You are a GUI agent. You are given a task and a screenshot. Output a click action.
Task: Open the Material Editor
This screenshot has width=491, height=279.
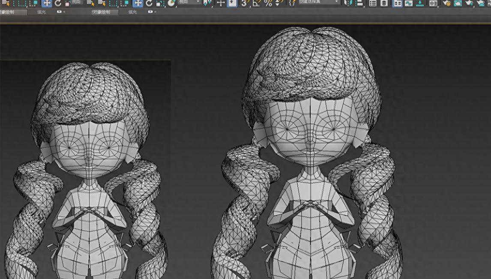434,3
